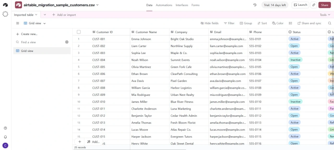Select the Summit Events company cell

(189, 60)
